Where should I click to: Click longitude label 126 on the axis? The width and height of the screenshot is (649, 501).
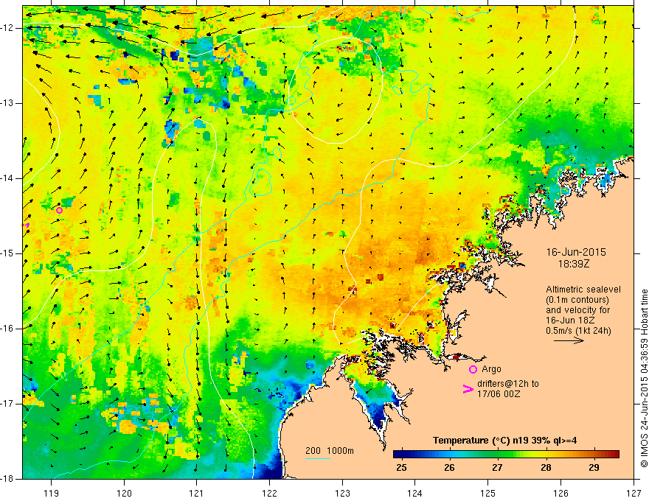tap(560, 493)
